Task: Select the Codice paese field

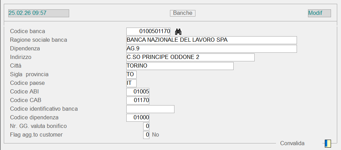Action: click(131, 83)
